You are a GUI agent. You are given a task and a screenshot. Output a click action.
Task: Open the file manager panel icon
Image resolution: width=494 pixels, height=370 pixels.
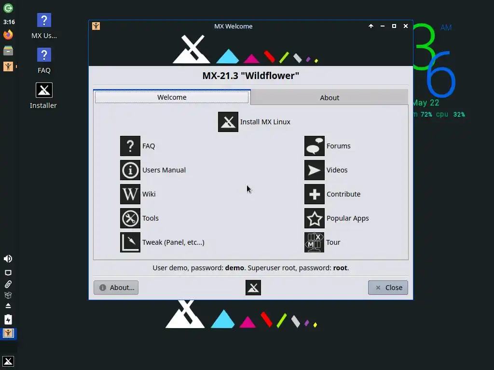[8, 50]
